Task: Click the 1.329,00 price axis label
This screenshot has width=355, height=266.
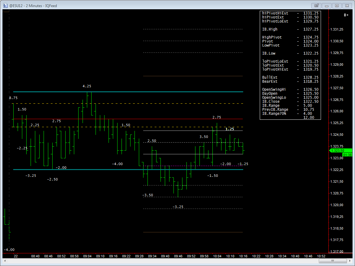Action: (x=337, y=64)
